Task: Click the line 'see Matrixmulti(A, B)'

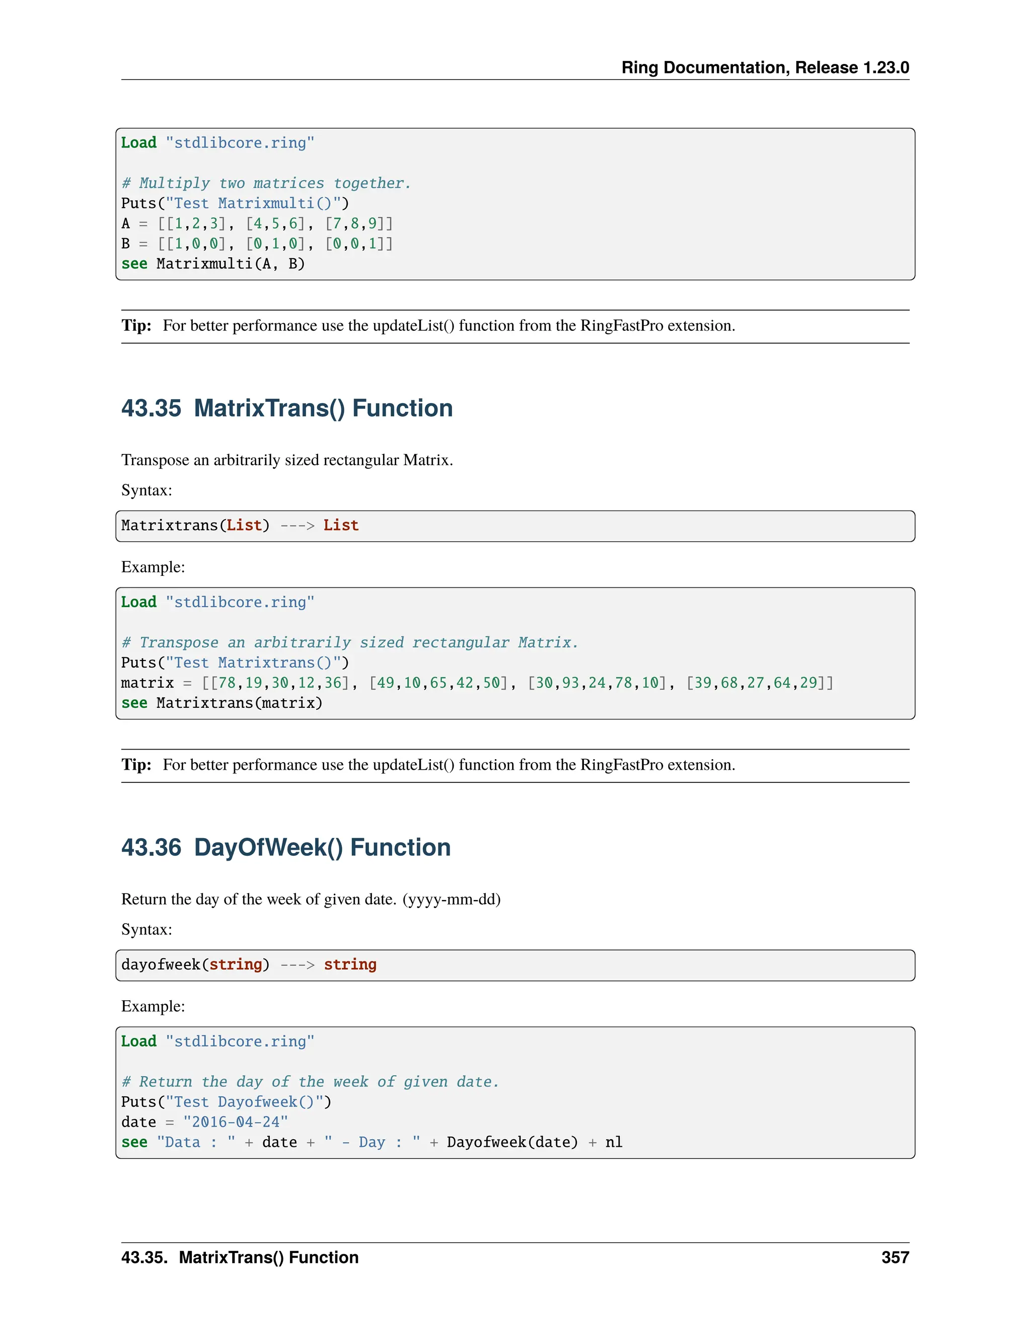Action: 212,264
